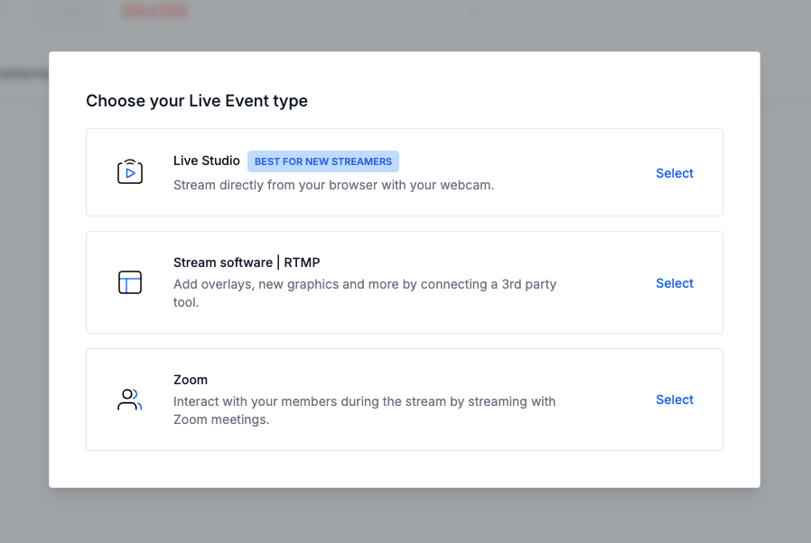This screenshot has width=811, height=543.
Task: Click the webcam streaming description text
Action: point(334,183)
